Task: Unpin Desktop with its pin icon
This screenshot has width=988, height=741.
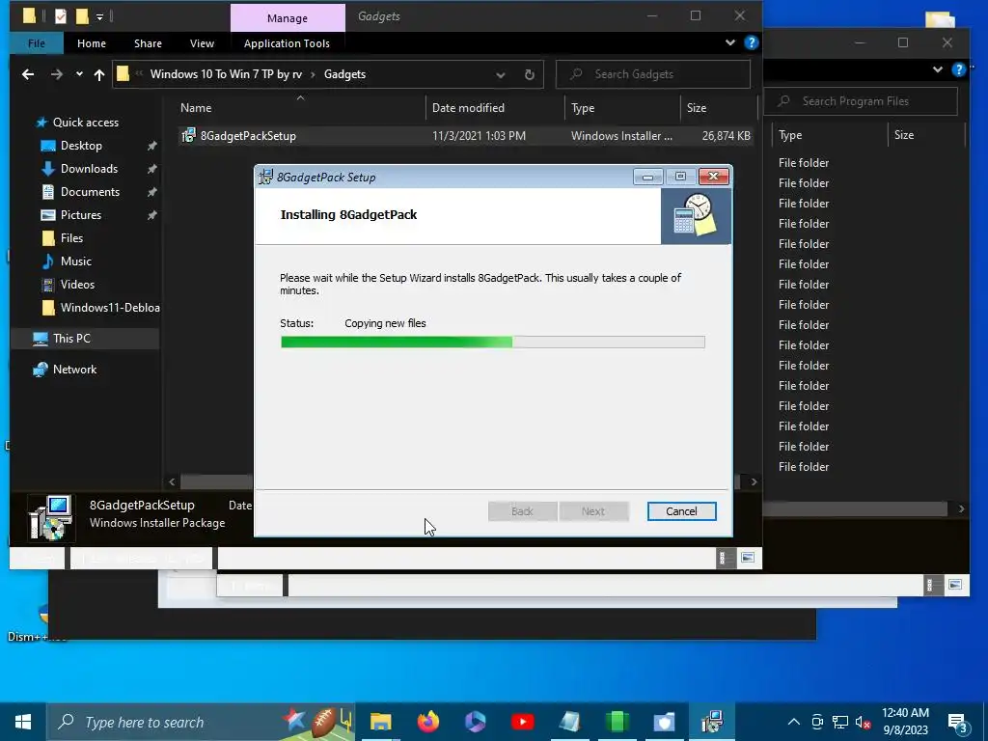Action: 151,146
